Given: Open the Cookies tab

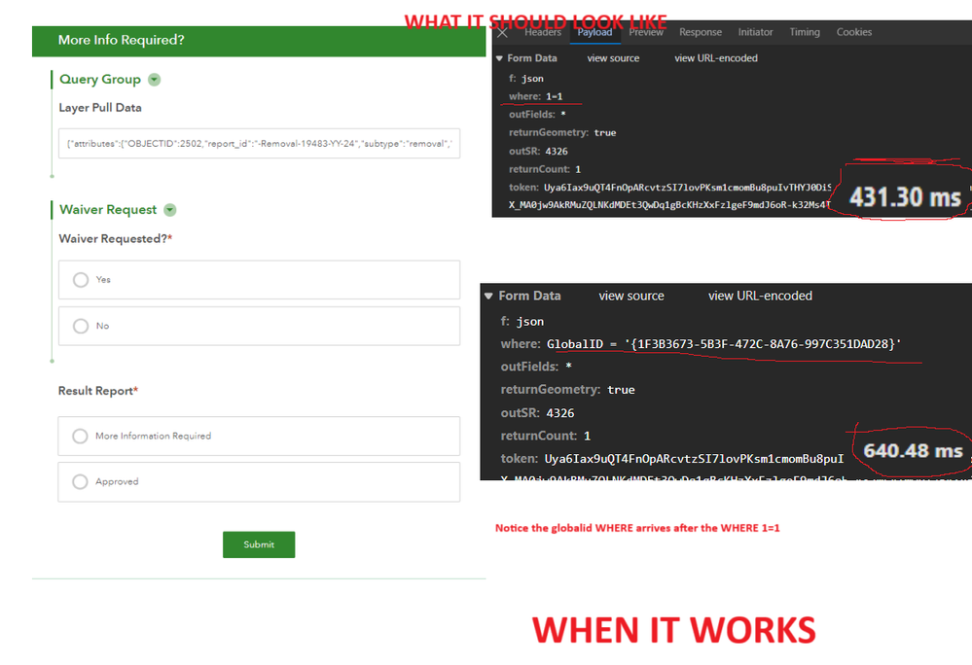Looking at the screenshot, I should (x=853, y=32).
